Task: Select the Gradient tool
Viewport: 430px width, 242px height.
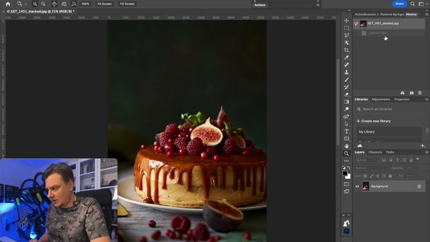Action: (347, 102)
